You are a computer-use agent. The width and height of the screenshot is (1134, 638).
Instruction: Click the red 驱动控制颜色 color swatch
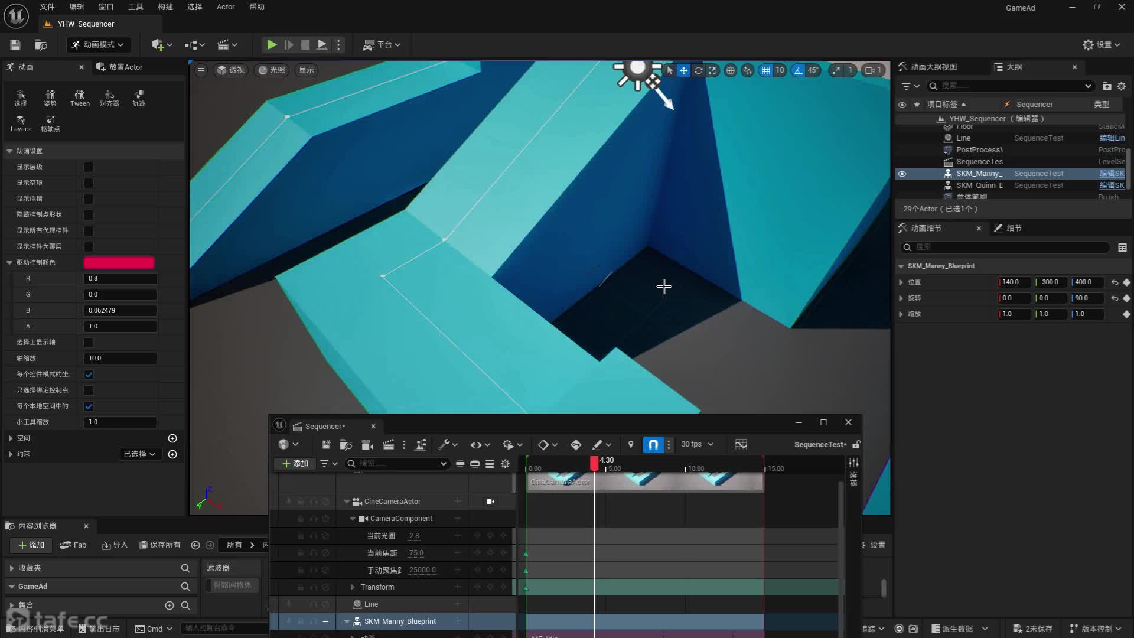[119, 263]
